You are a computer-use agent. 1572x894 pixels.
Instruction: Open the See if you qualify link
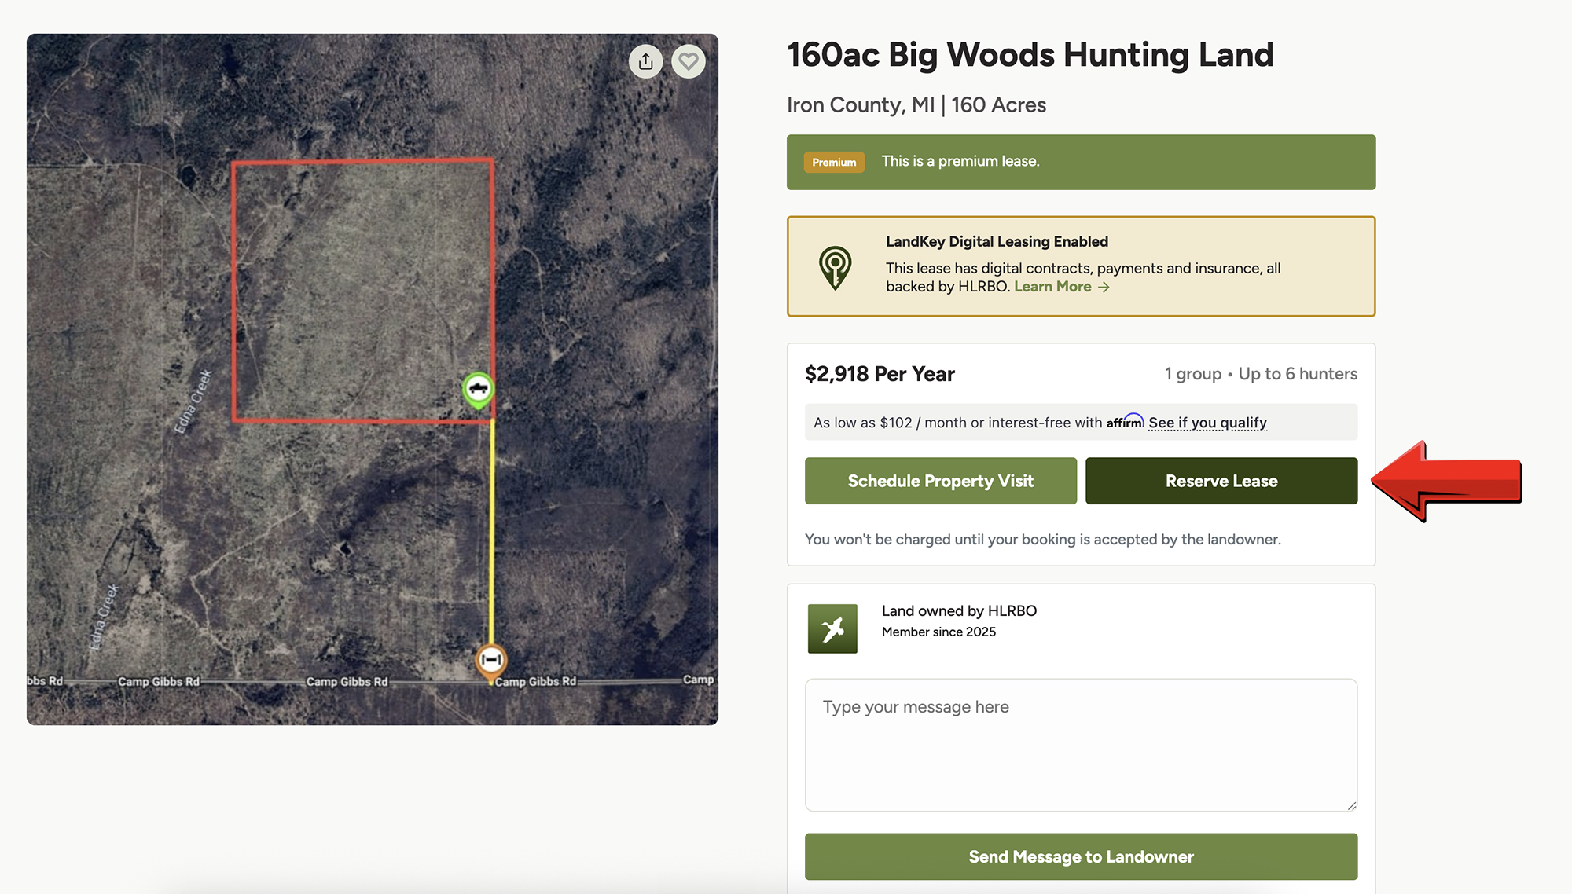[1207, 423]
